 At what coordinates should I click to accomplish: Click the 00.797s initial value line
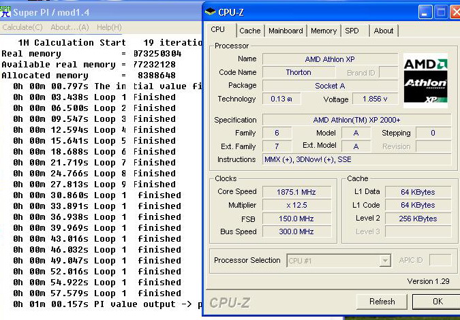(x=108, y=86)
